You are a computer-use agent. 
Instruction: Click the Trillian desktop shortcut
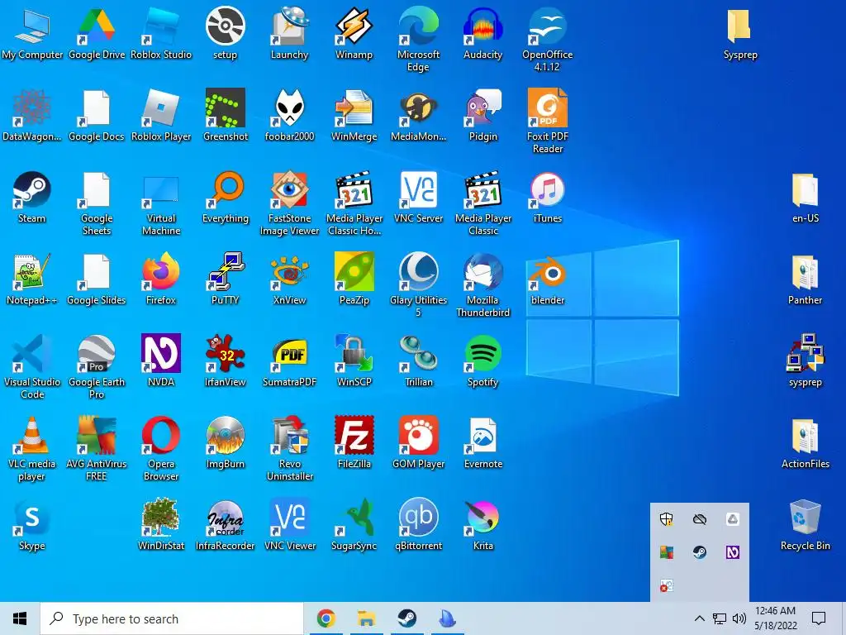[418, 360]
